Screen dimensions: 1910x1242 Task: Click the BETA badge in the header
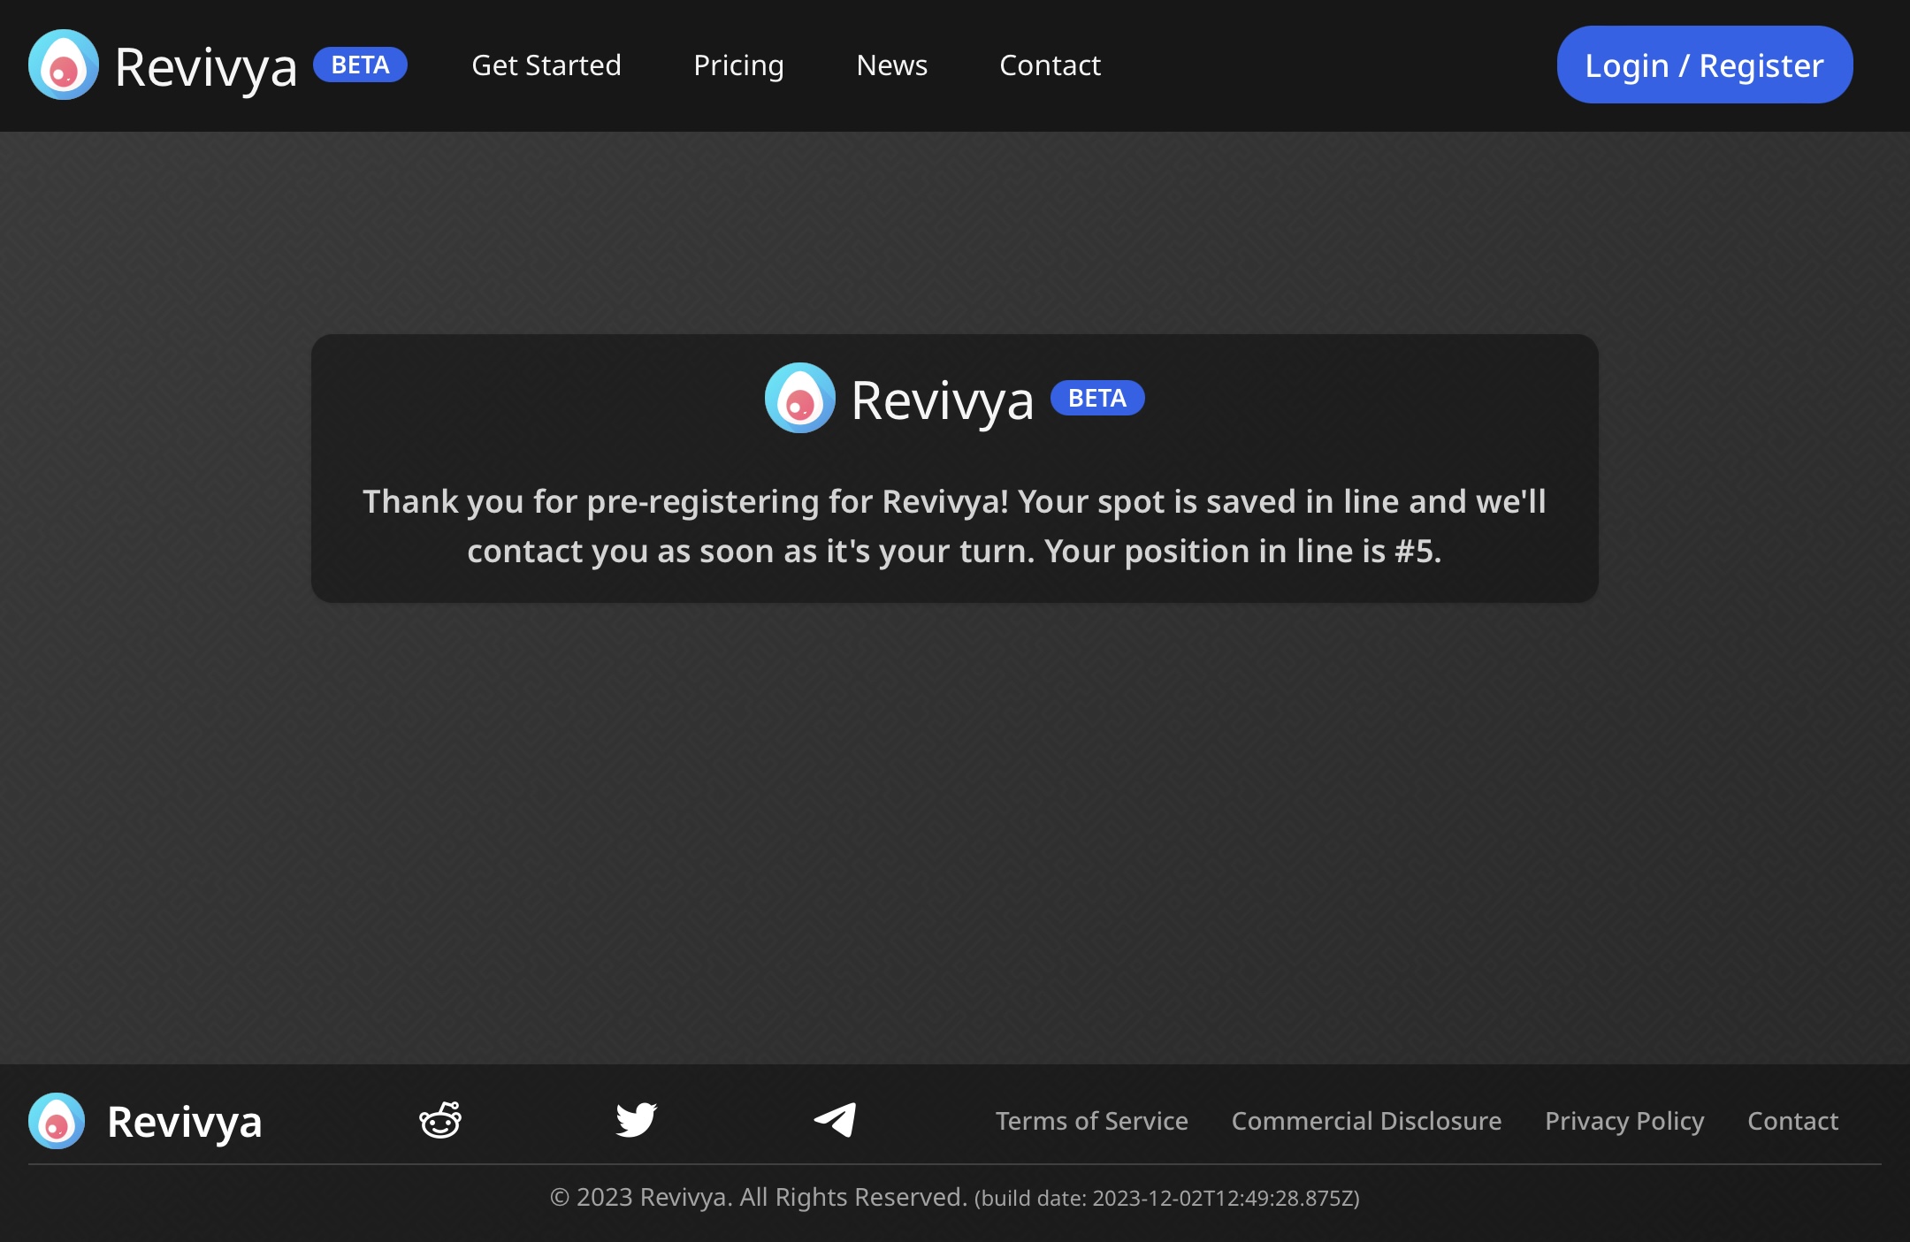point(360,65)
